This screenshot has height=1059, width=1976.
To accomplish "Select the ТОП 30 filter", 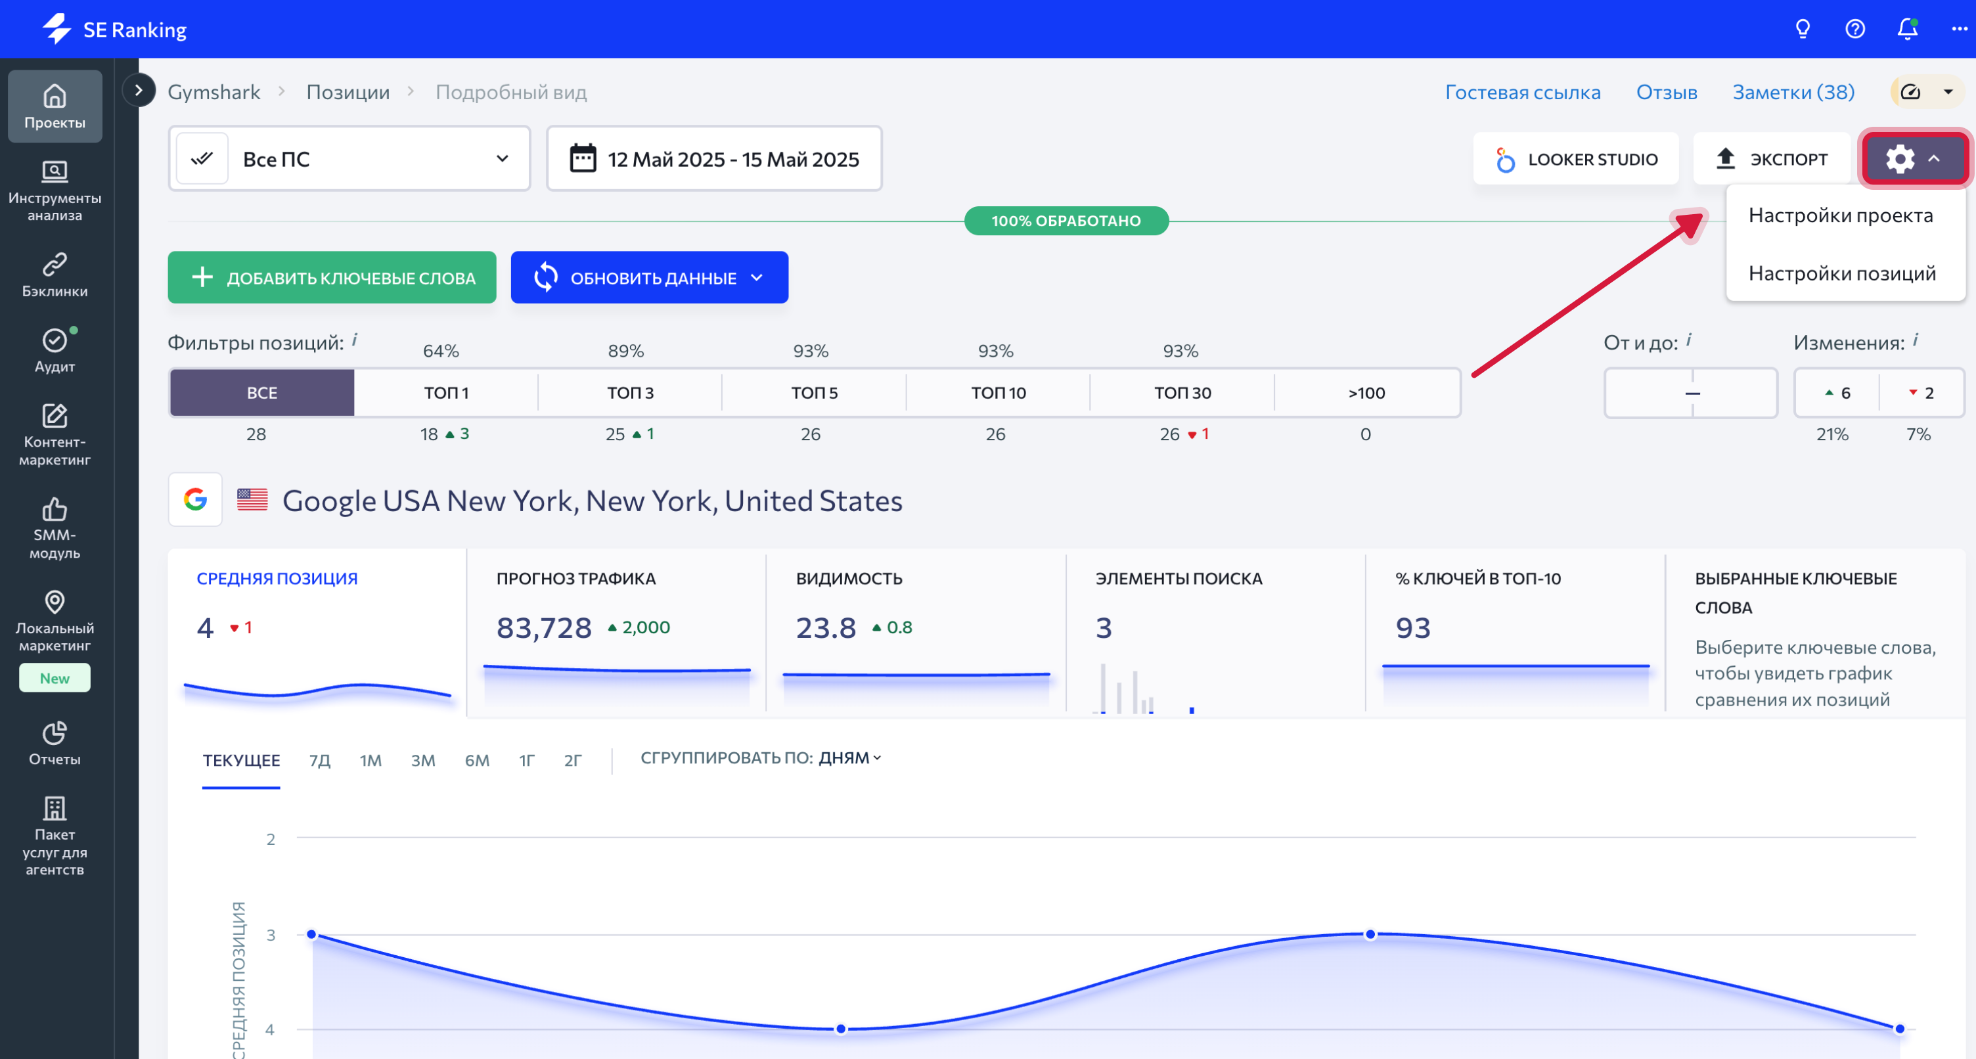I will click(x=1183, y=393).
